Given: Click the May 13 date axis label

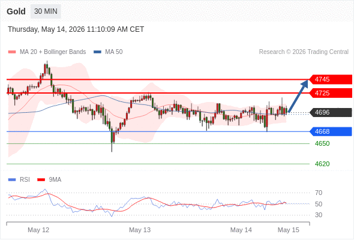Looking at the screenshot, I should coord(140,230).
